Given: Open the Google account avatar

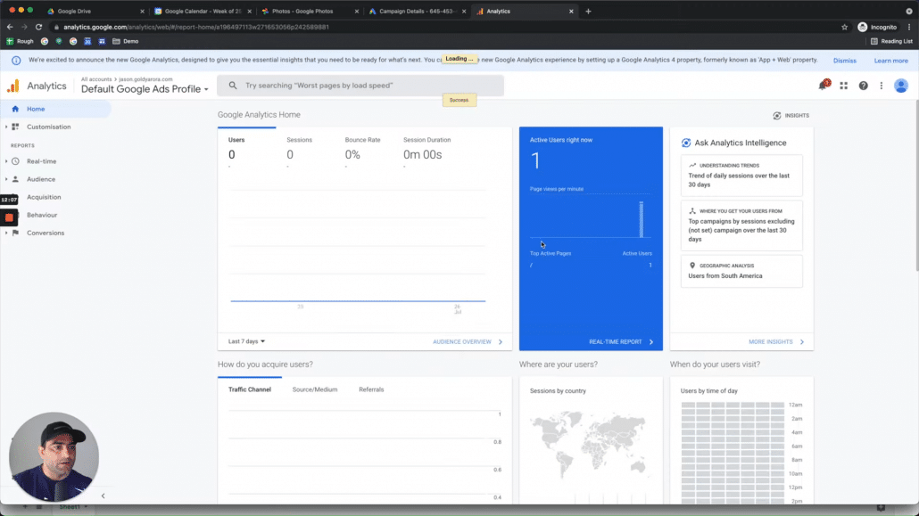Looking at the screenshot, I should 901,86.
